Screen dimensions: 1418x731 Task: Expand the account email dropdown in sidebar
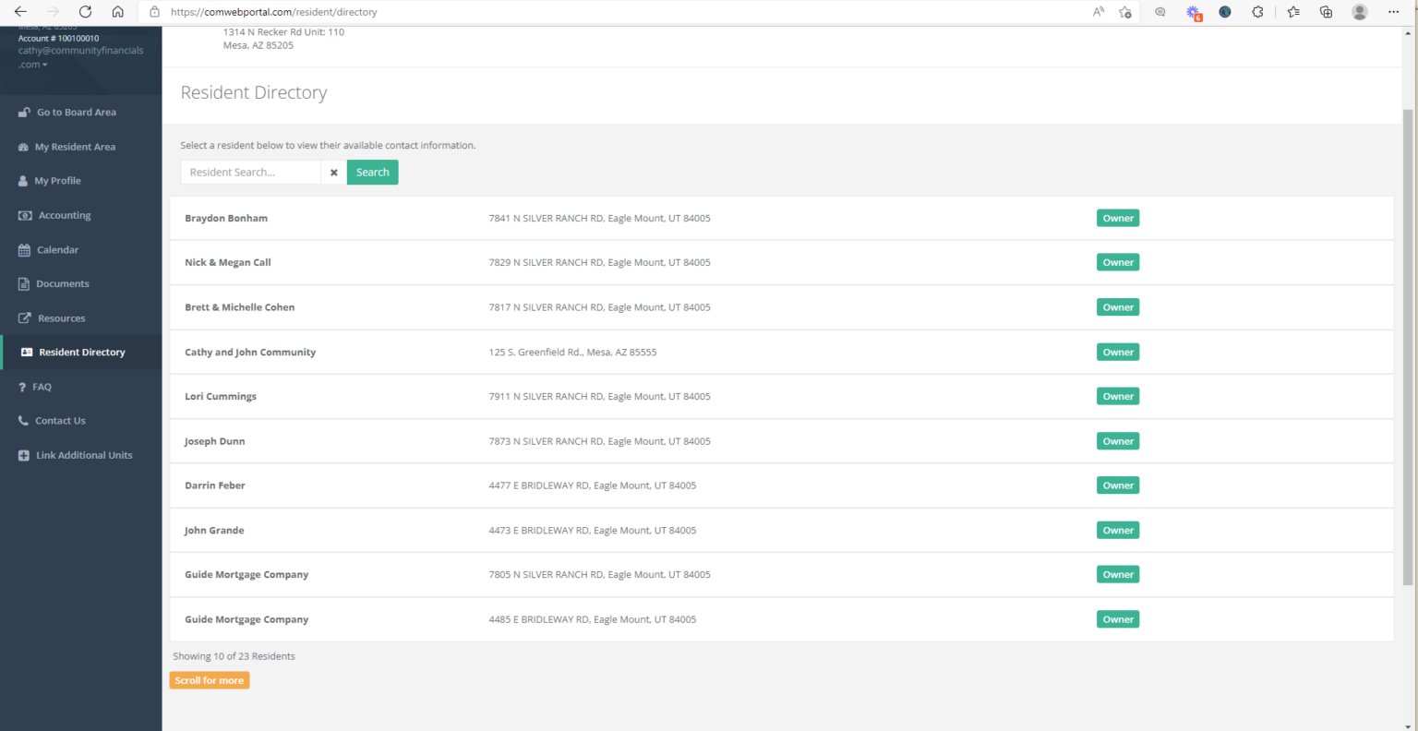pyautogui.click(x=44, y=65)
